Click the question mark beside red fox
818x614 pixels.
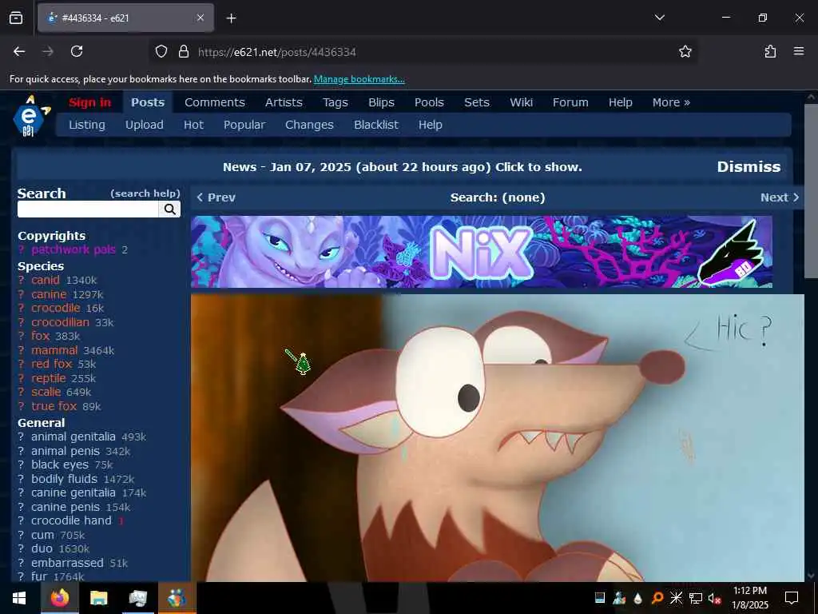(21, 364)
